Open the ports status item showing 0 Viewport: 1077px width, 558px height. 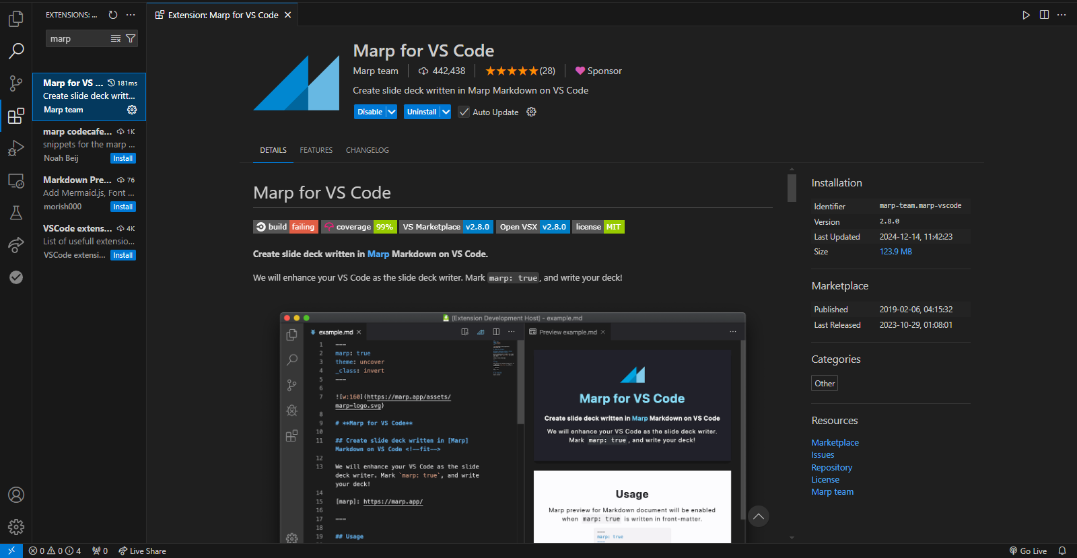(x=100, y=551)
